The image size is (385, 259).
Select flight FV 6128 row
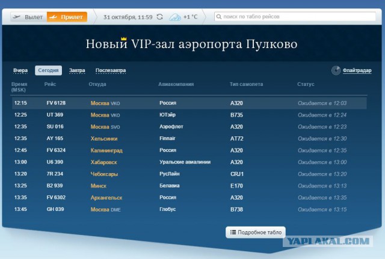point(189,103)
